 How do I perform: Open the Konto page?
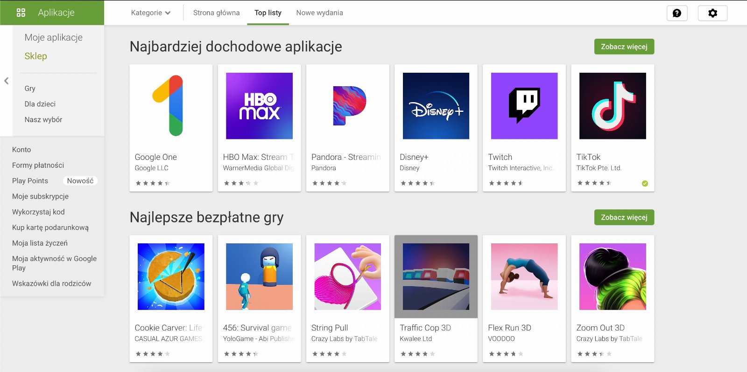21,150
